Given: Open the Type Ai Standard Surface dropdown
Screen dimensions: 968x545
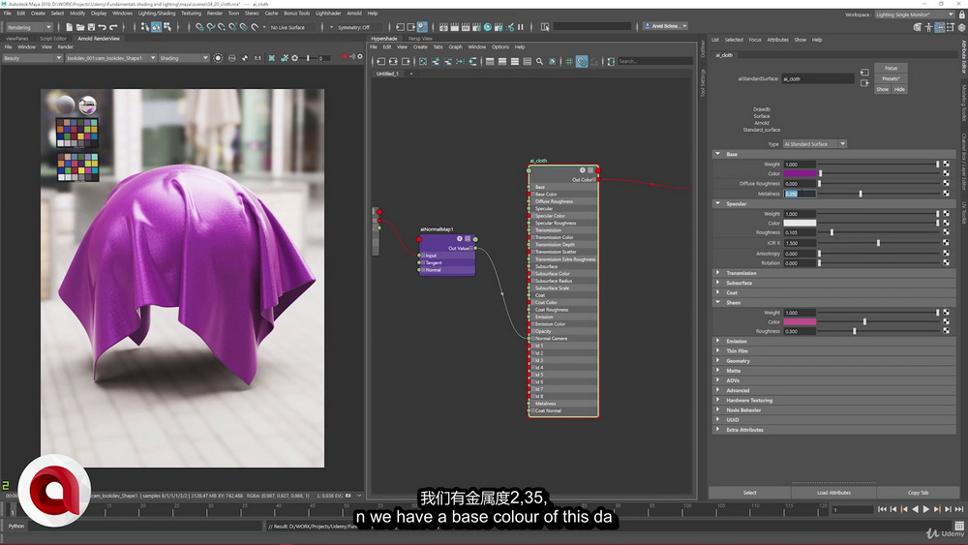Looking at the screenshot, I should point(815,144).
